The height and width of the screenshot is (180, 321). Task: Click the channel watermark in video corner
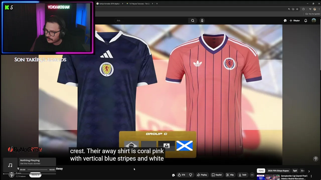pos(316,159)
